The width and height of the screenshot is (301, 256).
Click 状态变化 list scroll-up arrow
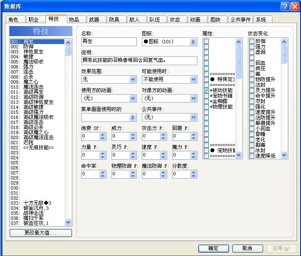(x=284, y=42)
